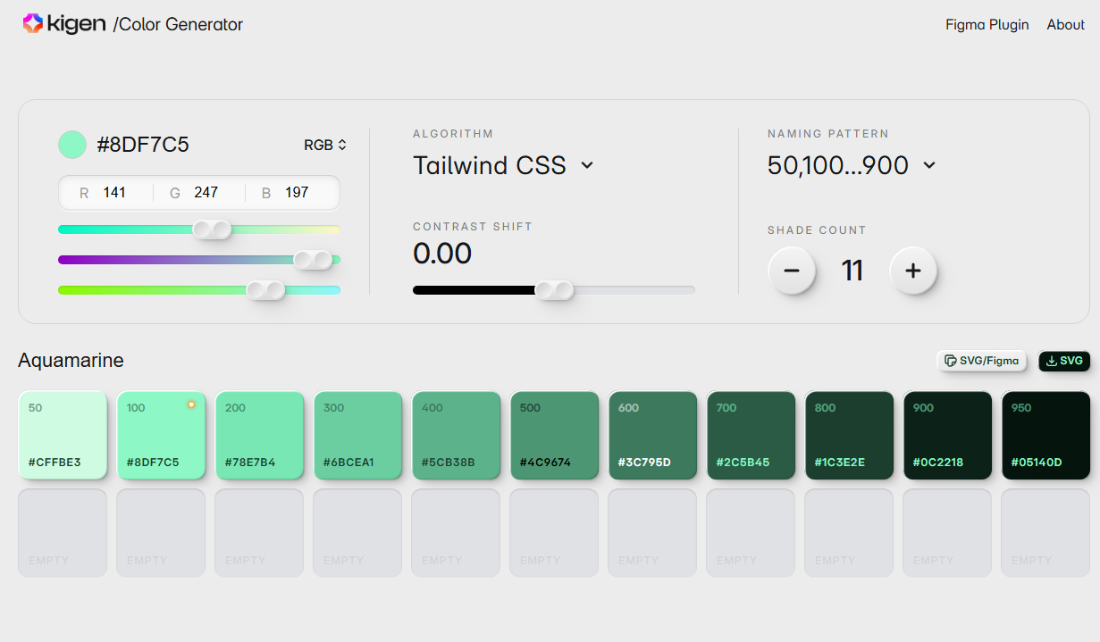Screen dimensions: 1100x642
Task: Click the first EMPTY palette slot
Action: 63,532
